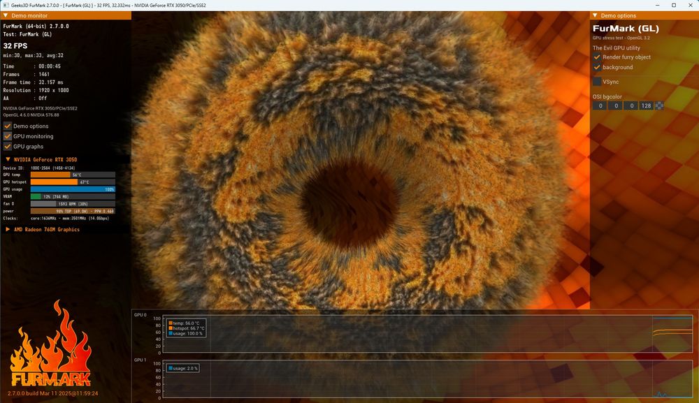Screen dimensions: 699x403
Task: Enable the VSync checkbox
Action: click(x=597, y=82)
